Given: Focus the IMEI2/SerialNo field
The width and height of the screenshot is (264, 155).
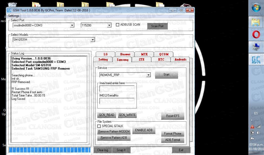Looking at the screenshot, I should pyautogui.click(x=117, y=101).
